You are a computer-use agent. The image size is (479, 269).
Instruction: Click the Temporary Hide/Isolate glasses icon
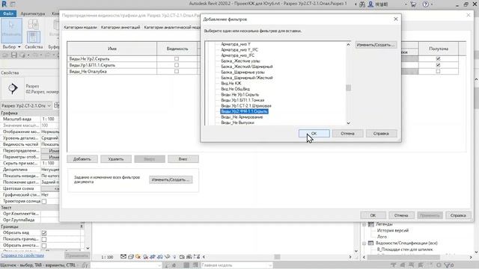pos(167,257)
